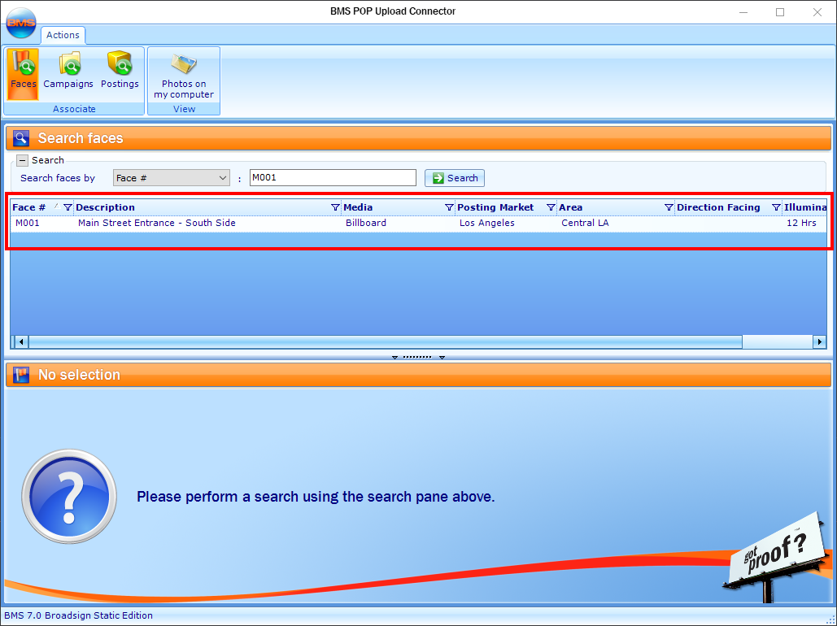Viewport: 837px width, 626px height.
Task: Run the search with the Search button
Action: pyautogui.click(x=455, y=178)
